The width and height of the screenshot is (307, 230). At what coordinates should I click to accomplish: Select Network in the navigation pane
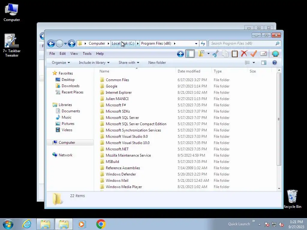(x=65, y=155)
